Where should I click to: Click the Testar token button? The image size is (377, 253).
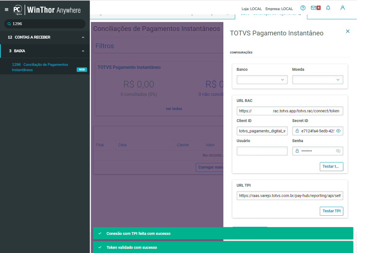click(332, 166)
